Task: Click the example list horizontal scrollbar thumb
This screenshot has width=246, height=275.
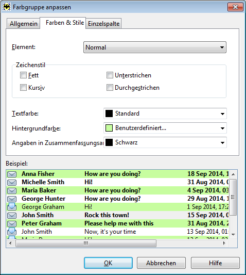Action: coord(86,243)
